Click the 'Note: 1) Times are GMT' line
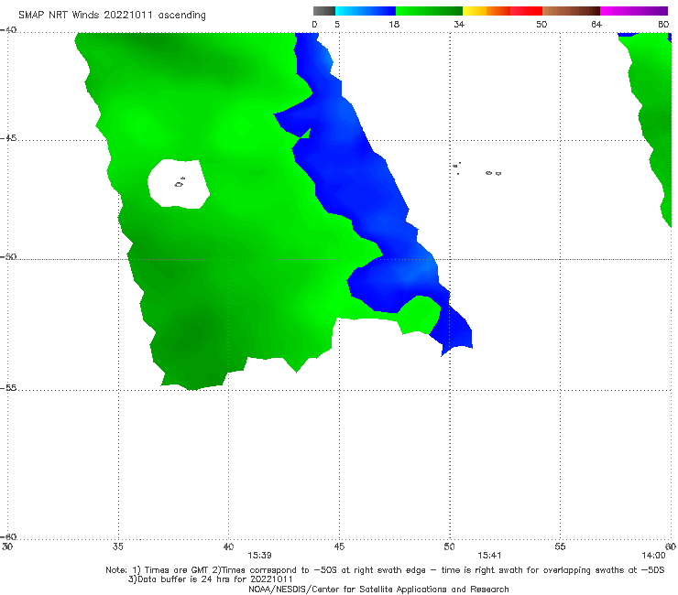This screenshot has height=595, width=678. click(385, 570)
